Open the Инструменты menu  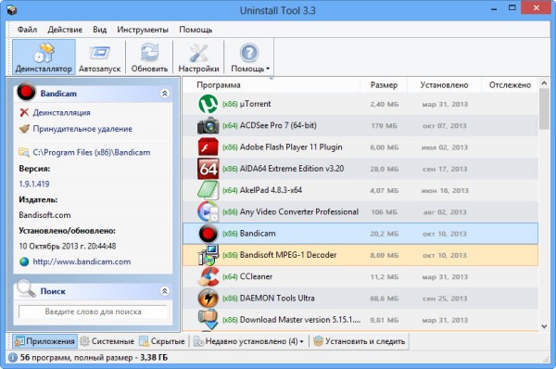143,30
